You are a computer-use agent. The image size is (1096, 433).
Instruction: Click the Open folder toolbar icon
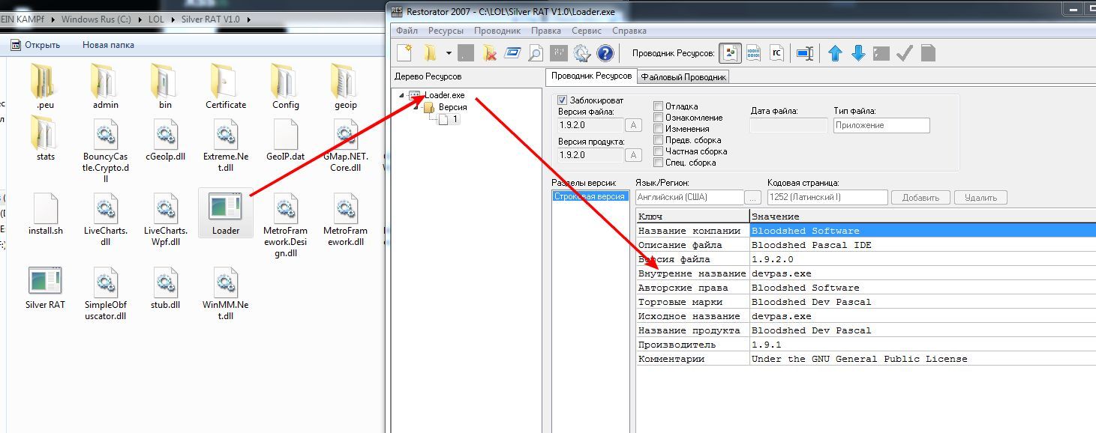[431, 53]
